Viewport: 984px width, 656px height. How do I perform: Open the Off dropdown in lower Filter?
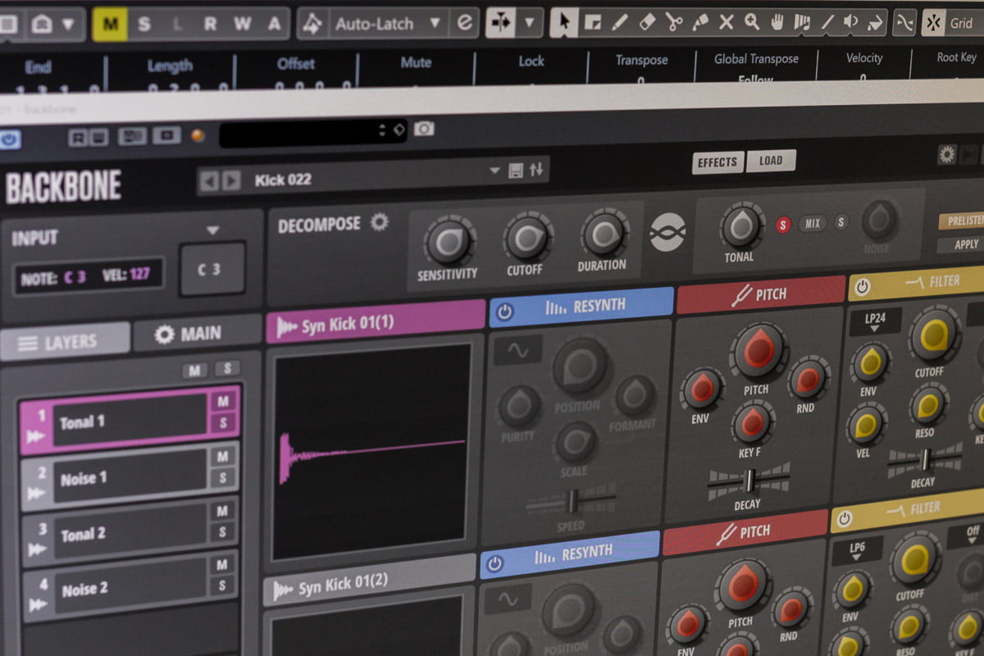coord(972,535)
